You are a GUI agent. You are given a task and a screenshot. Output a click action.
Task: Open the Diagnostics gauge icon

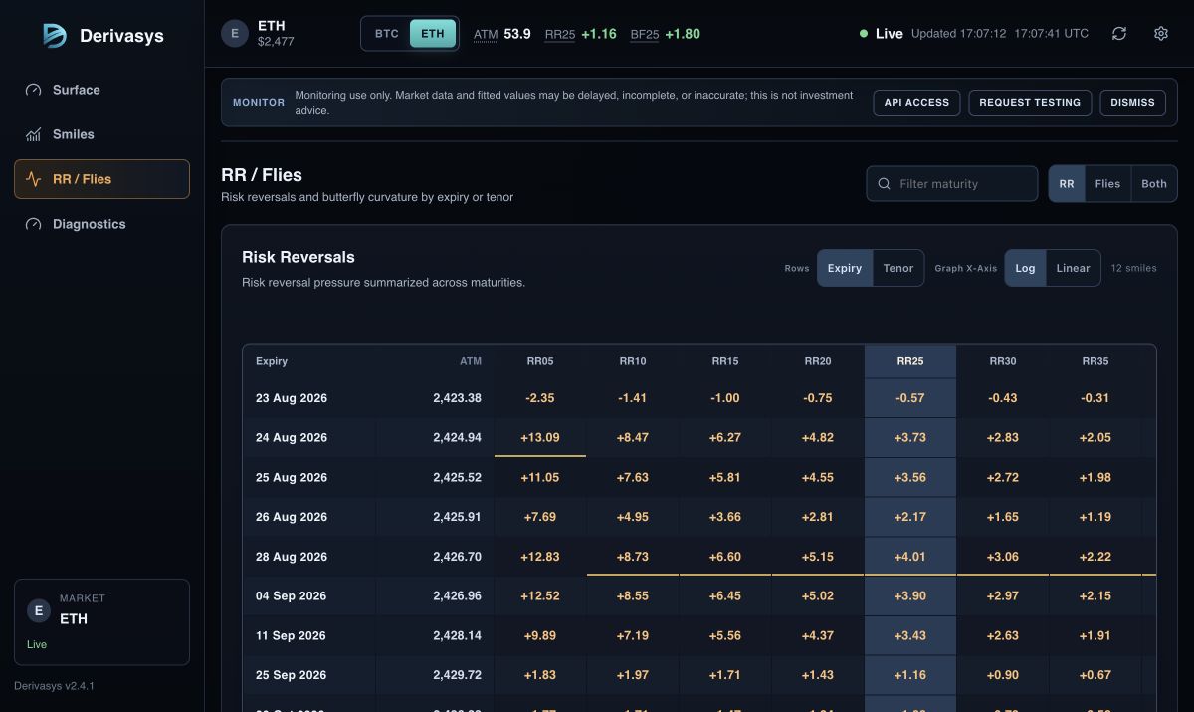[x=34, y=224]
